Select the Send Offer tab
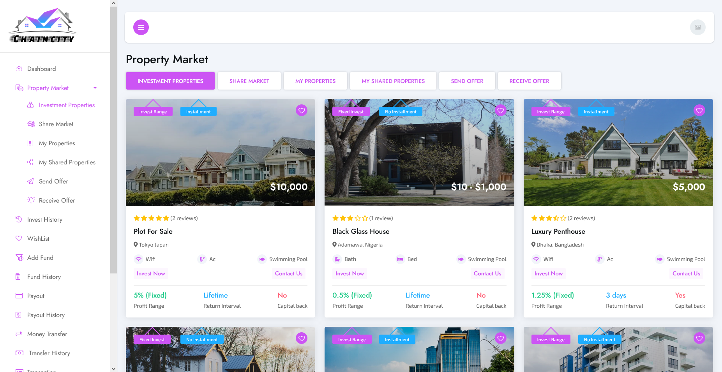 coord(467,81)
